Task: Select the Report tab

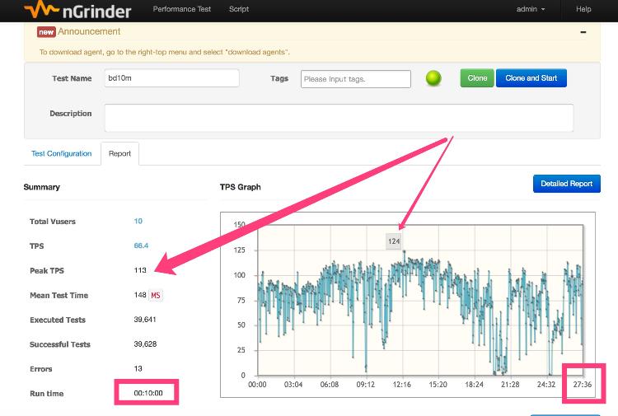Action: point(119,154)
